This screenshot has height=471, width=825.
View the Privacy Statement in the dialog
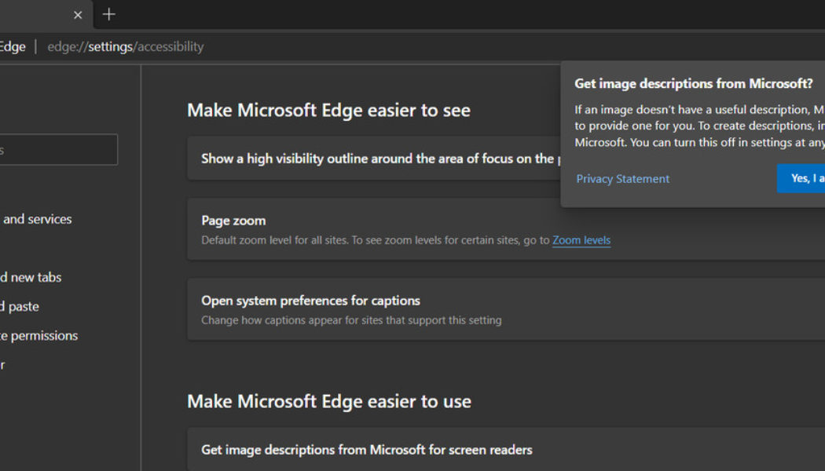622,178
